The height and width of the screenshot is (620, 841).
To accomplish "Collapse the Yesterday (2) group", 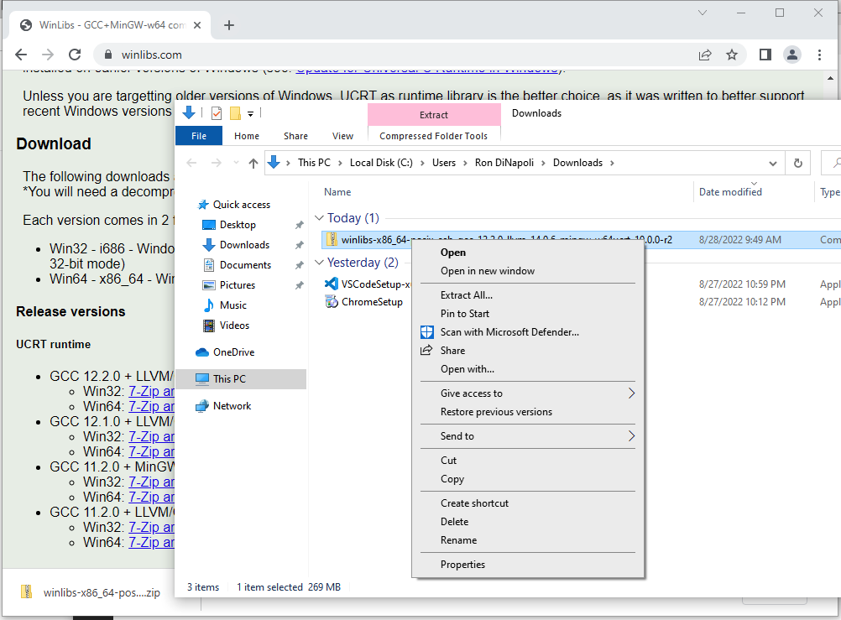I will [319, 263].
